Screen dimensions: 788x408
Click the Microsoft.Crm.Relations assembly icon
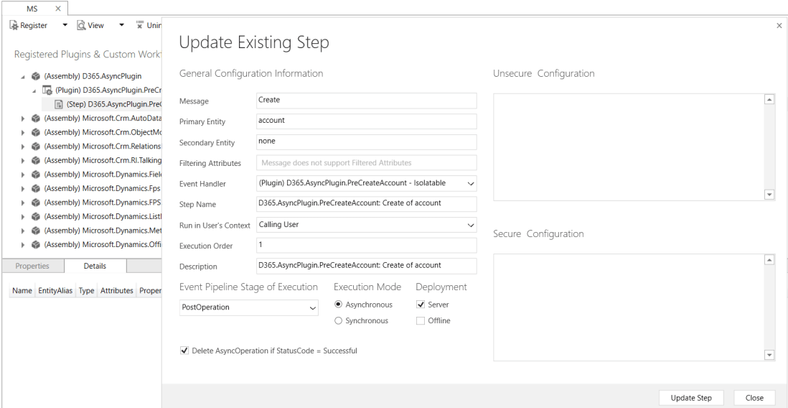(x=36, y=147)
